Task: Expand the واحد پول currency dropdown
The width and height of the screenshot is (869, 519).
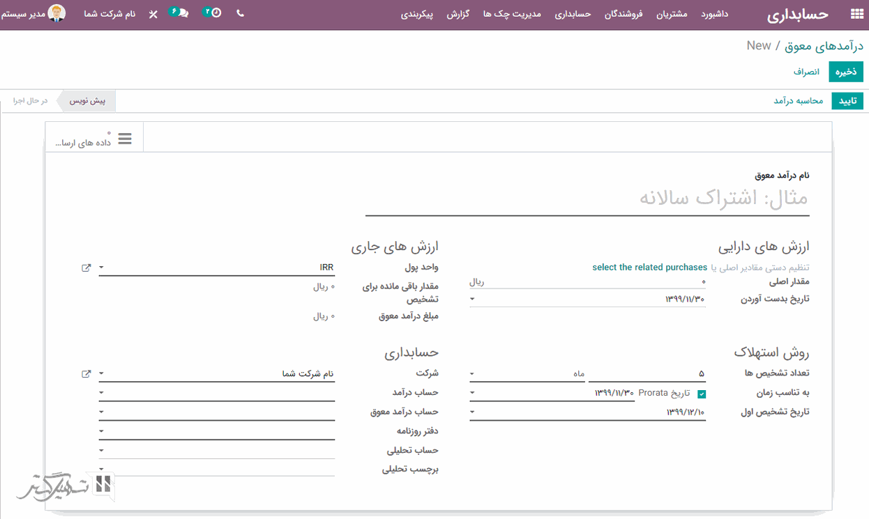Action: coord(102,268)
